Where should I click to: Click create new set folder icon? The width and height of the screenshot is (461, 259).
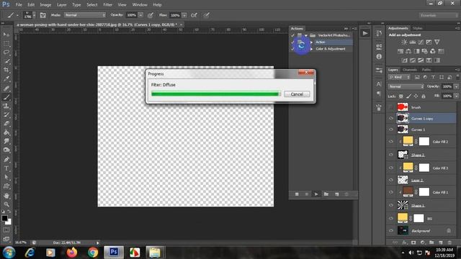point(326,194)
